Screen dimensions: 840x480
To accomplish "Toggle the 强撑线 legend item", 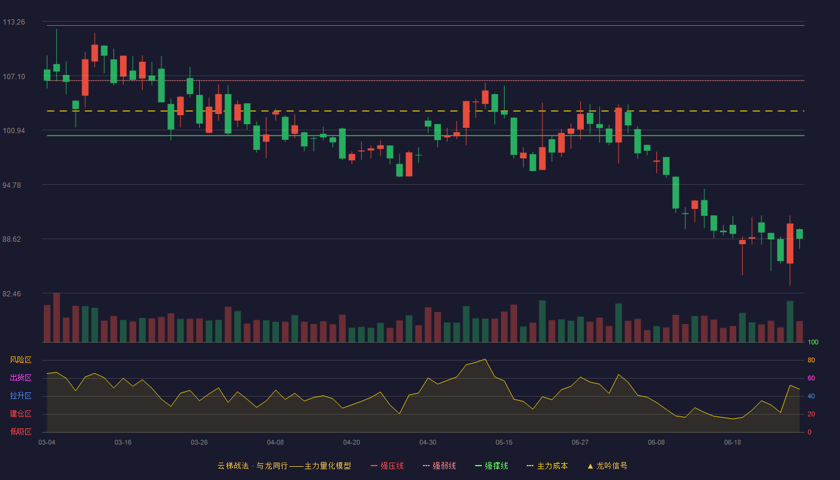I will click(491, 466).
